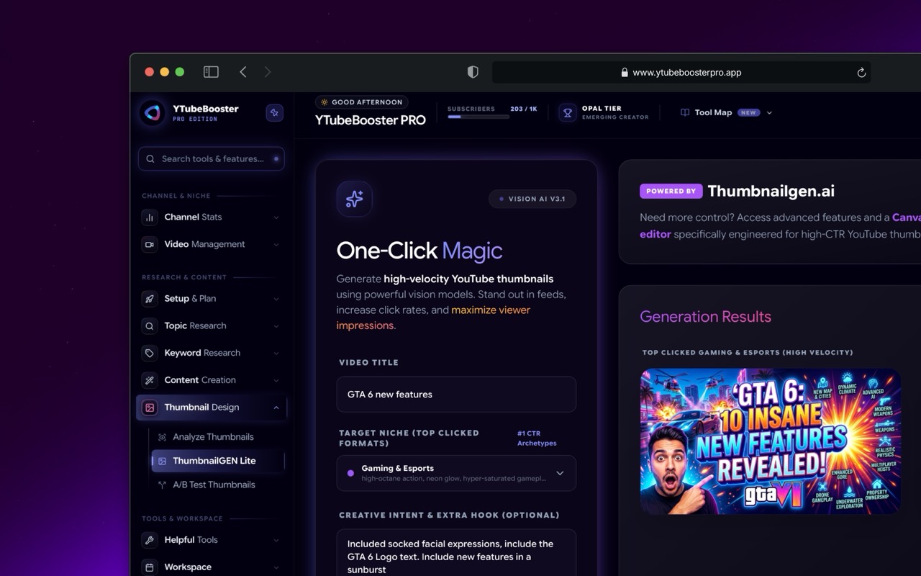Expand the Video Management section chevron

276,245
